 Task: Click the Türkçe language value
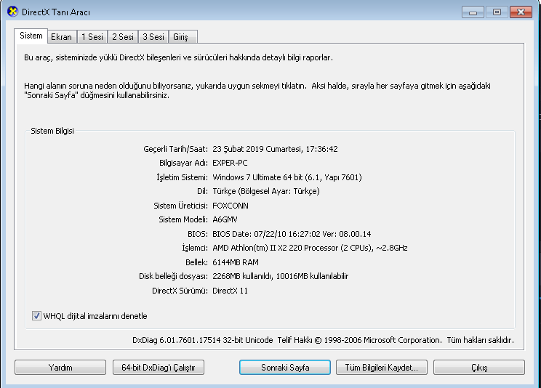pyautogui.click(x=265, y=191)
